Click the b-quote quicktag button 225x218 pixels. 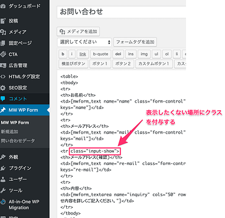coord(100,54)
